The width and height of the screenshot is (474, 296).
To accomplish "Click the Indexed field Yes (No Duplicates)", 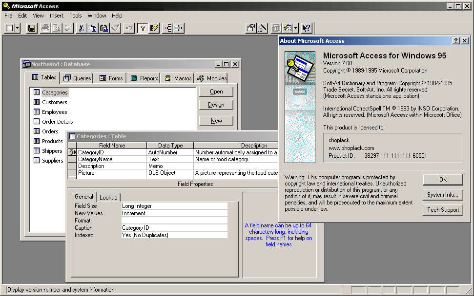I will 174,235.
